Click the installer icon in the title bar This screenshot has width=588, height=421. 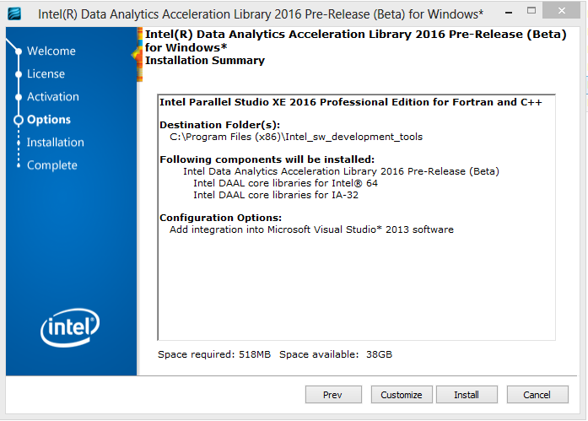(16, 13)
